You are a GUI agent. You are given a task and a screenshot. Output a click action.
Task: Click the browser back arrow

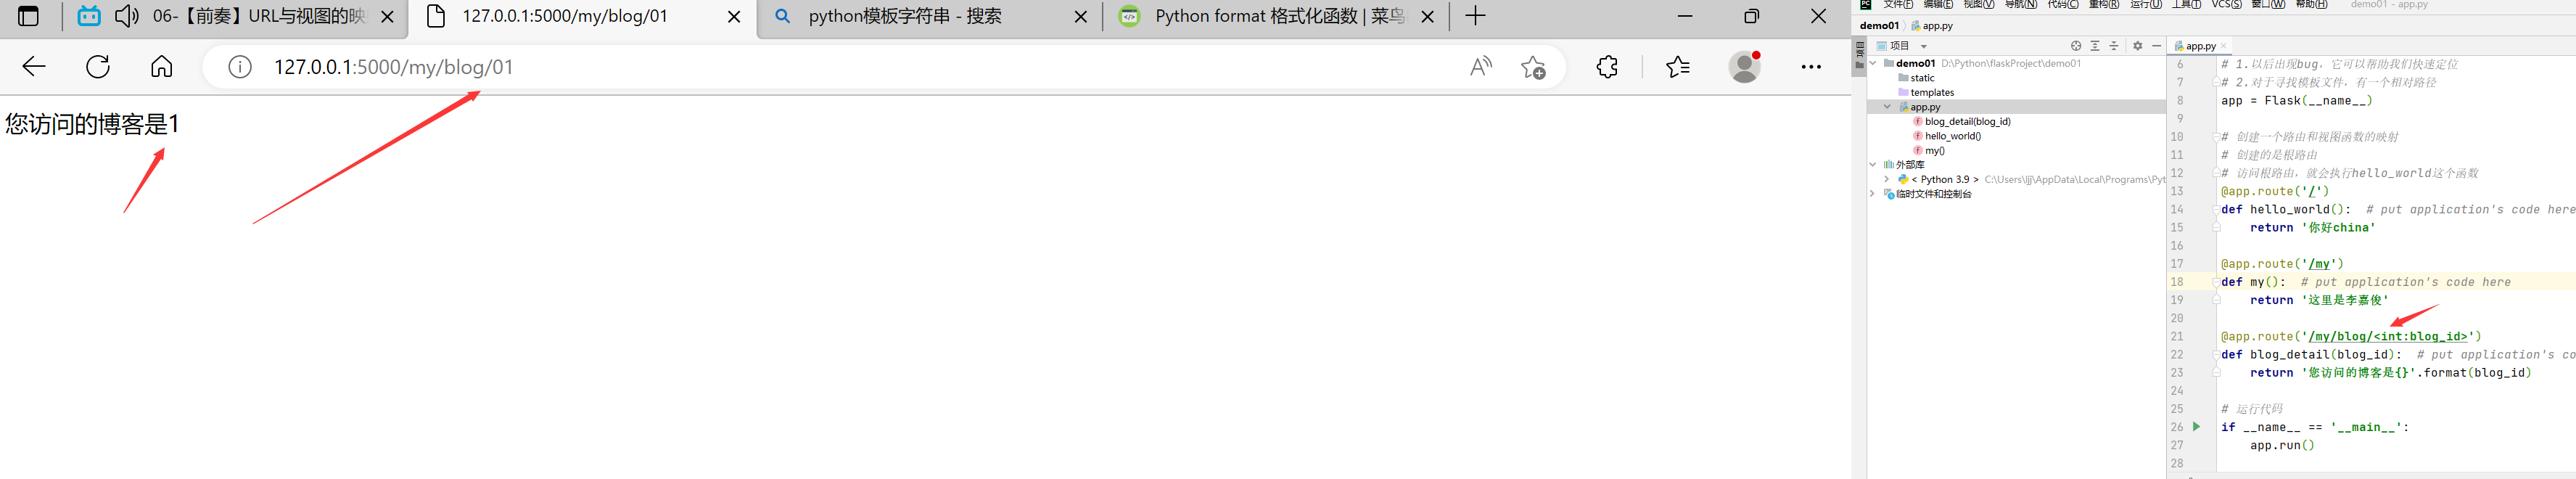point(33,66)
